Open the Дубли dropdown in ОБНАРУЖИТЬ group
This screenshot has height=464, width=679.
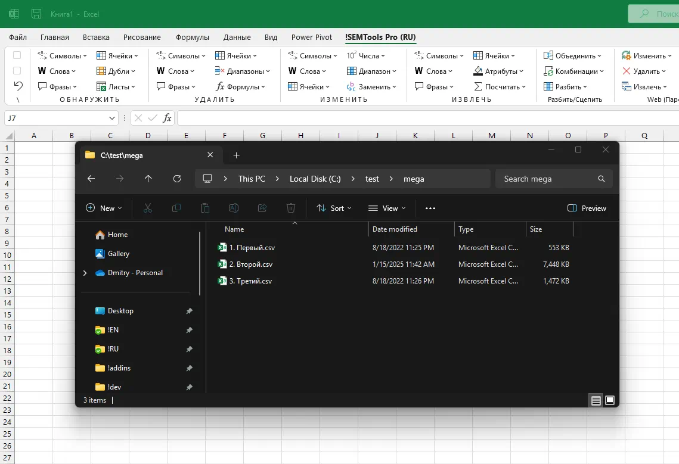coord(116,71)
